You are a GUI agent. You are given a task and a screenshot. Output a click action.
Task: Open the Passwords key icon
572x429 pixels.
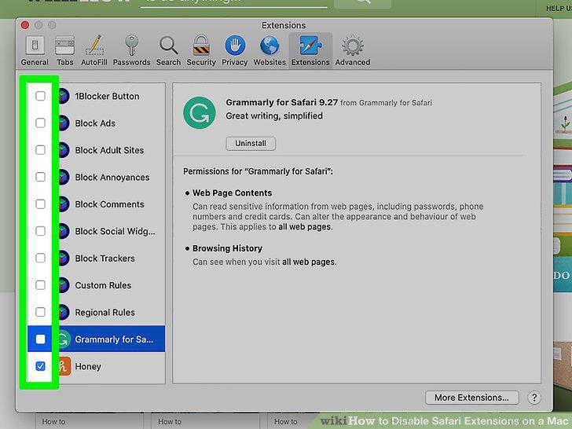132,46
